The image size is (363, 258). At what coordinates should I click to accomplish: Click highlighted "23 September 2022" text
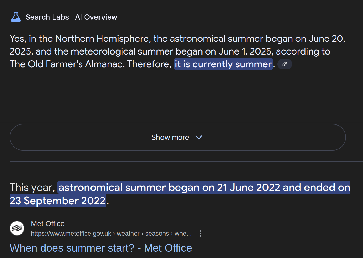click(x=58, y=201)
